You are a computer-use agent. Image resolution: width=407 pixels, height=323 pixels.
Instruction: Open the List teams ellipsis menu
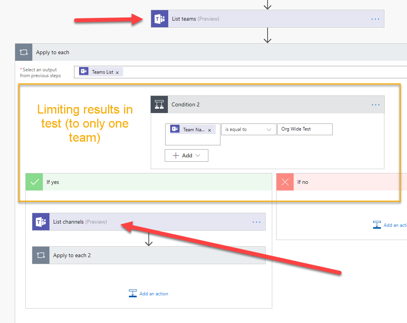point(375,19)
